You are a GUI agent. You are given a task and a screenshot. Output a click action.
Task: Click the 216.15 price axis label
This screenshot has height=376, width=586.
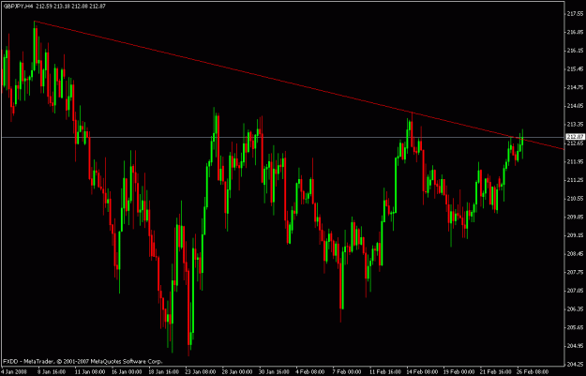(576, 51)
